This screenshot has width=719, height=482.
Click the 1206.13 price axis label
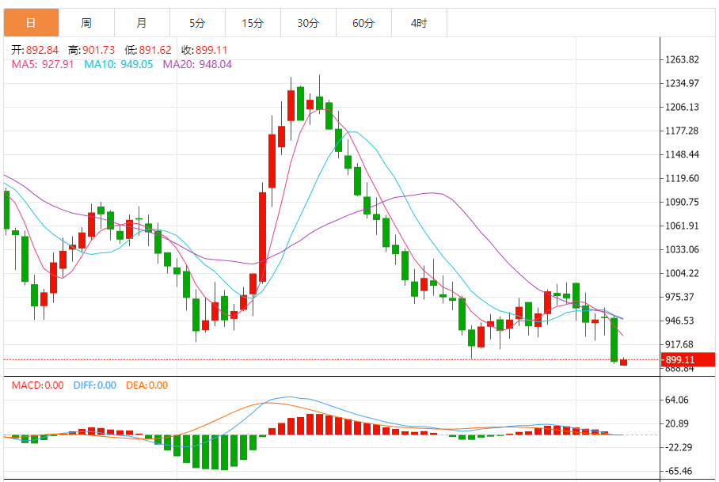pyautogui.click(x=683, y=107)
